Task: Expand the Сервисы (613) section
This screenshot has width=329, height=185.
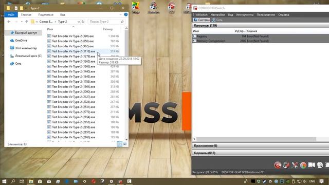Action: (x=261, y=153)
